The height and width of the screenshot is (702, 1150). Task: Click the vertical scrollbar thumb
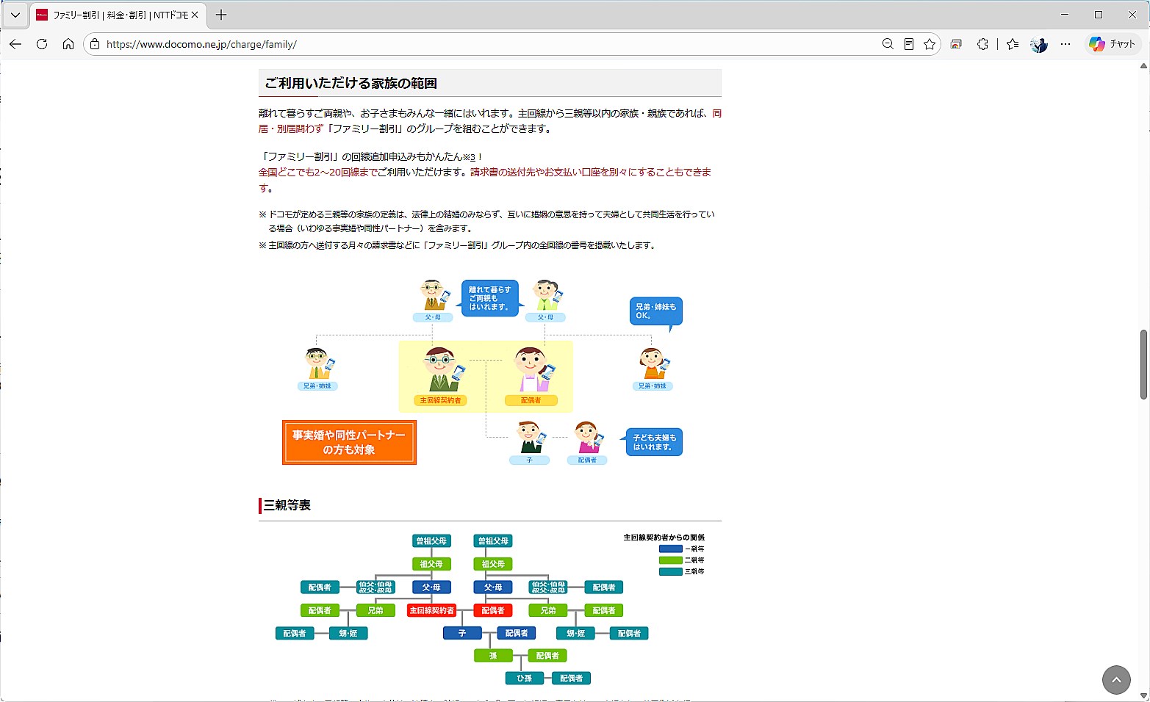click(x=1143, y=365)
